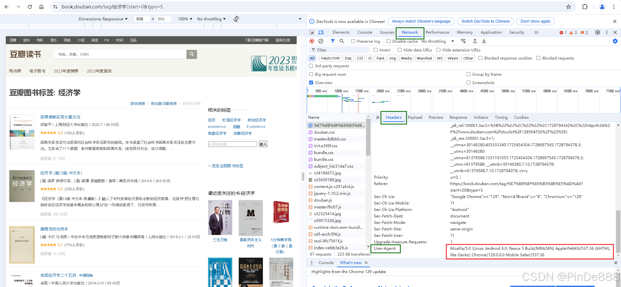Click Always match Chrome's language
This screenshot has height=287, width=621.
[x=421, y=21]
